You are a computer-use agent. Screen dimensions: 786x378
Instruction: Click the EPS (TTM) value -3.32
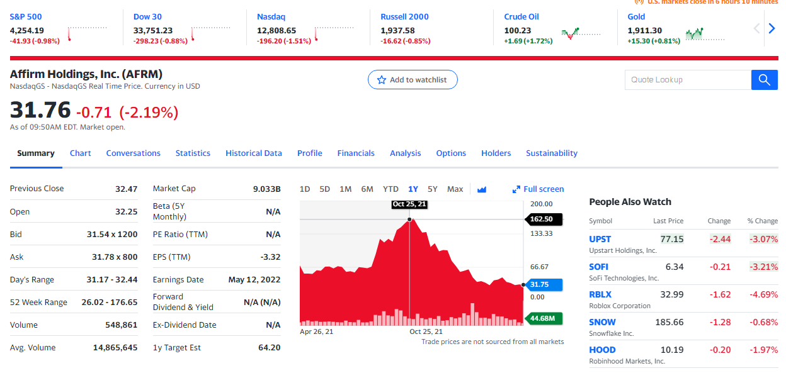coord(271,257)
